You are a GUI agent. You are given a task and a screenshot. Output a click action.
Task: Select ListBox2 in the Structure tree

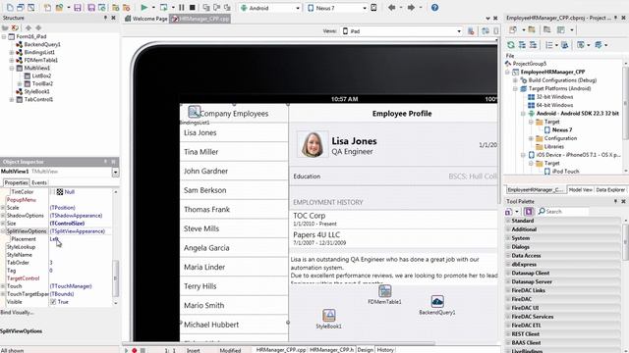(x=41, y=76)
